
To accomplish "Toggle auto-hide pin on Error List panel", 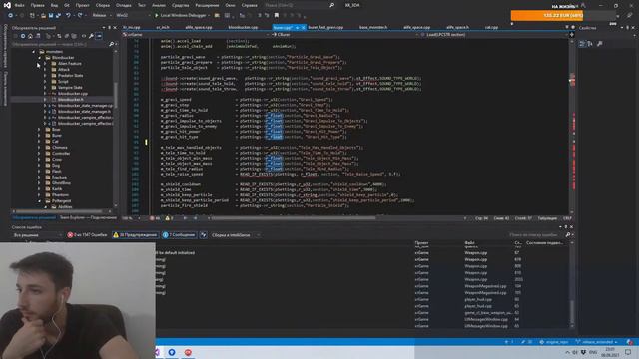I will point(566,227).
